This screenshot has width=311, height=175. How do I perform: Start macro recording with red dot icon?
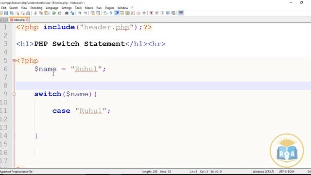click(151, 13)
